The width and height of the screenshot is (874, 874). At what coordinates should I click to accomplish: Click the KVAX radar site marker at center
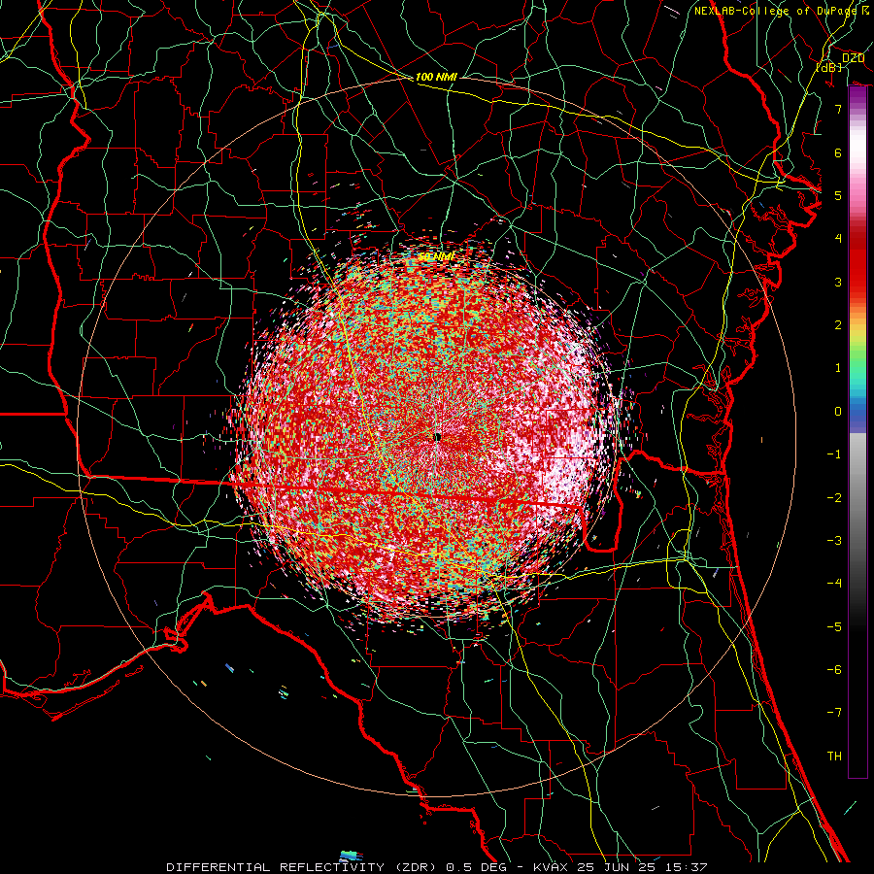pyautogui.click(x=438, y=437)
